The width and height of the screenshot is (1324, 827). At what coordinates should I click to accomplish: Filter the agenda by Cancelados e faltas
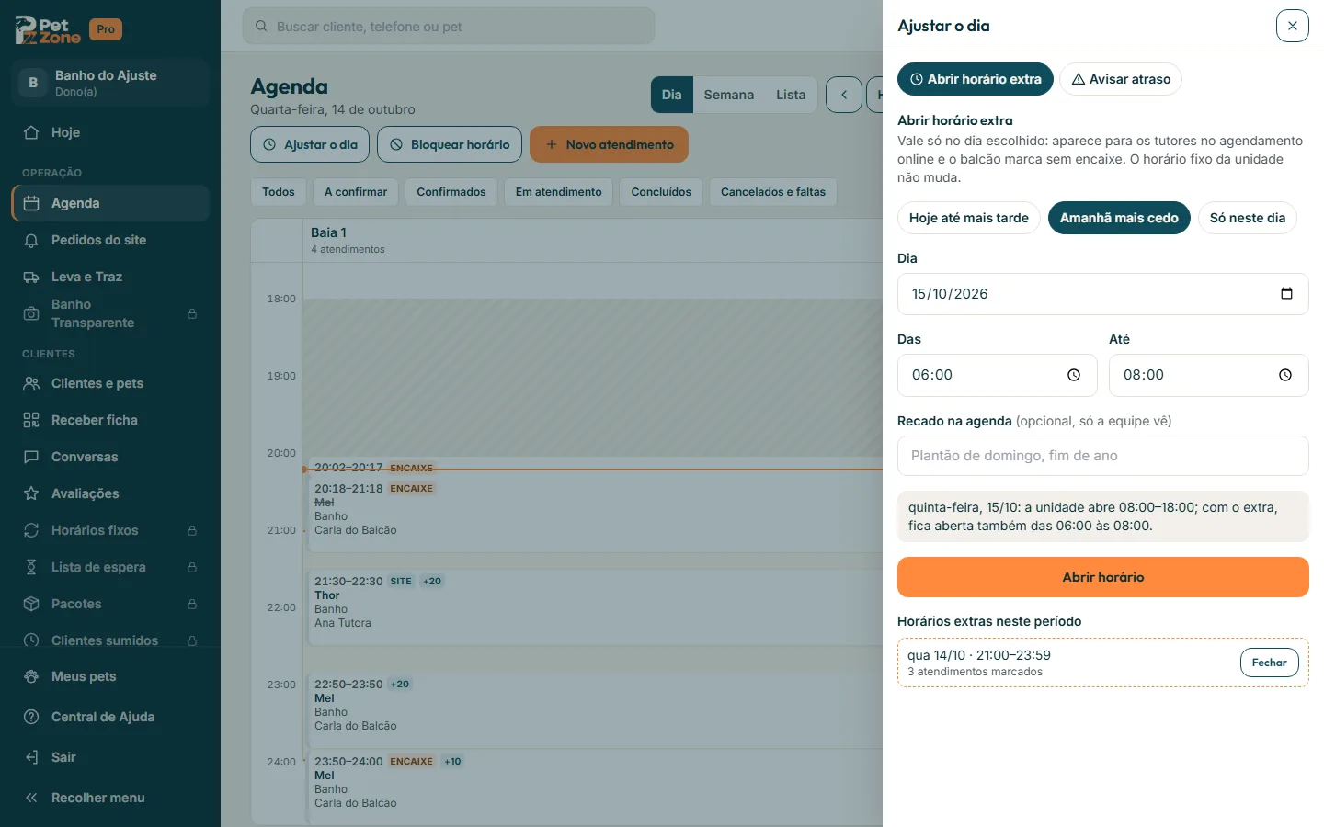click(773, 192)
